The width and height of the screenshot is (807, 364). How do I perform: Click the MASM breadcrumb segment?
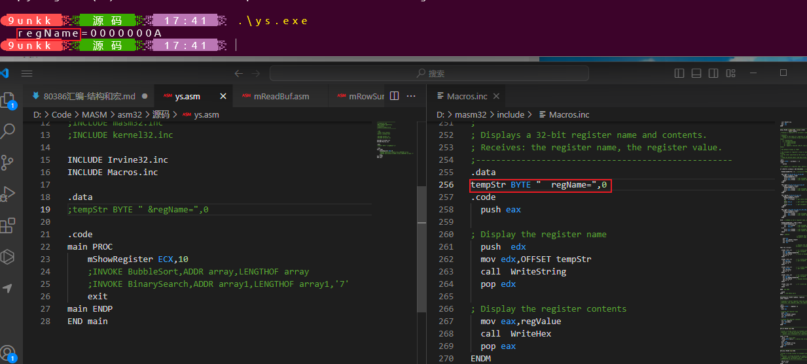pos(94,114)
